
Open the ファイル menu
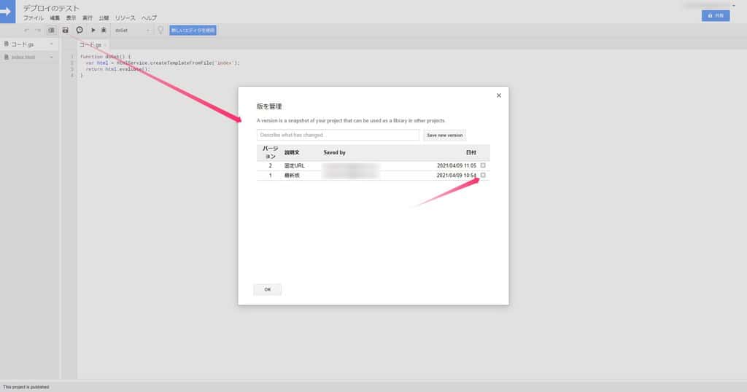pyautogui.click(x=34, y=17)
